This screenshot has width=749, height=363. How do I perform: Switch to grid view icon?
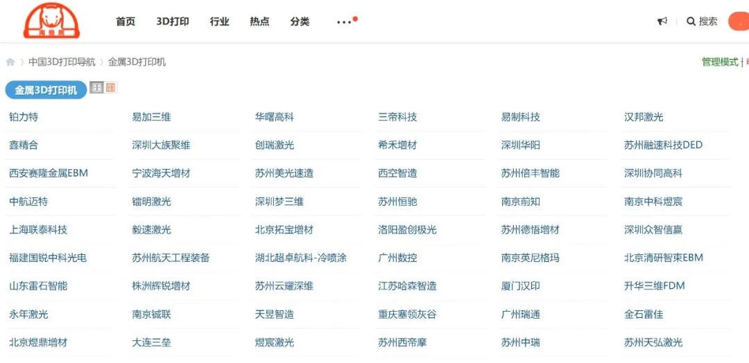tap(97, 88)
